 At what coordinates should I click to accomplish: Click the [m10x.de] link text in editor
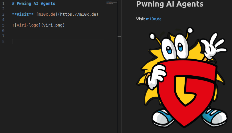(x=47, y=14)
